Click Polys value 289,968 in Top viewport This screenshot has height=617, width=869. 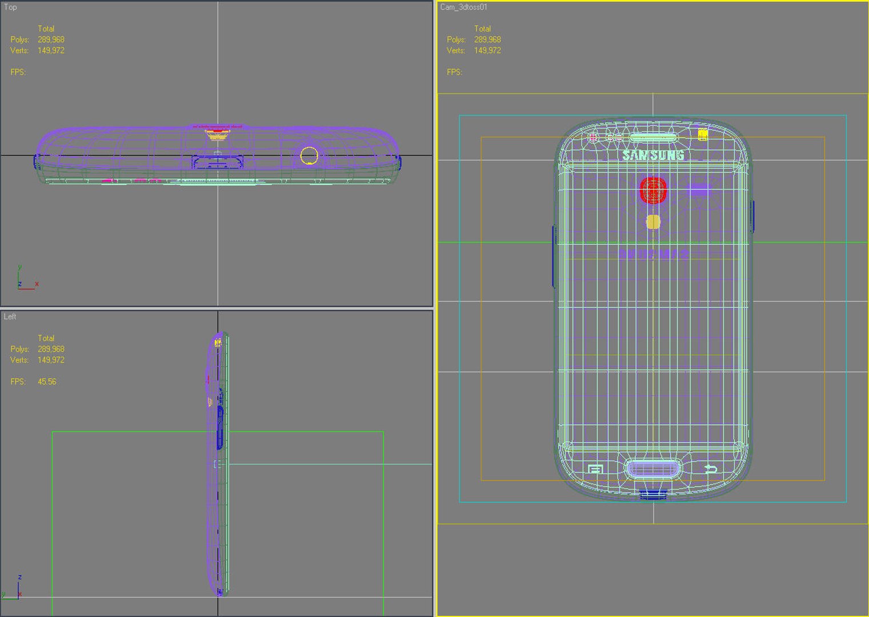[x=51, y=39]
